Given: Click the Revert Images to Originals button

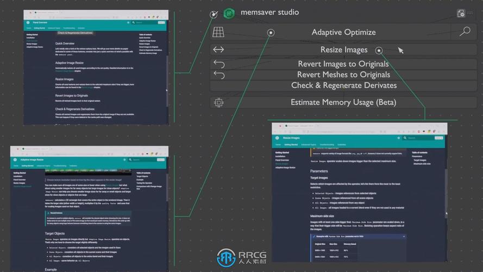Looking at the screenshot, I should click(x=343, y=64).
